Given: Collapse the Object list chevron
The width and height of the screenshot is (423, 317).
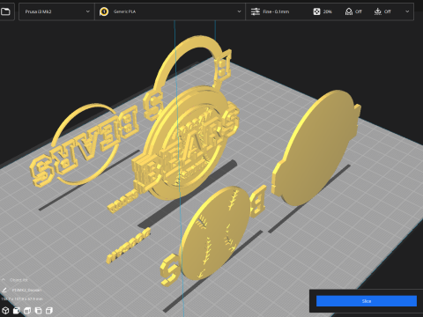Looking at the screenshot, I should click(4, 280).
